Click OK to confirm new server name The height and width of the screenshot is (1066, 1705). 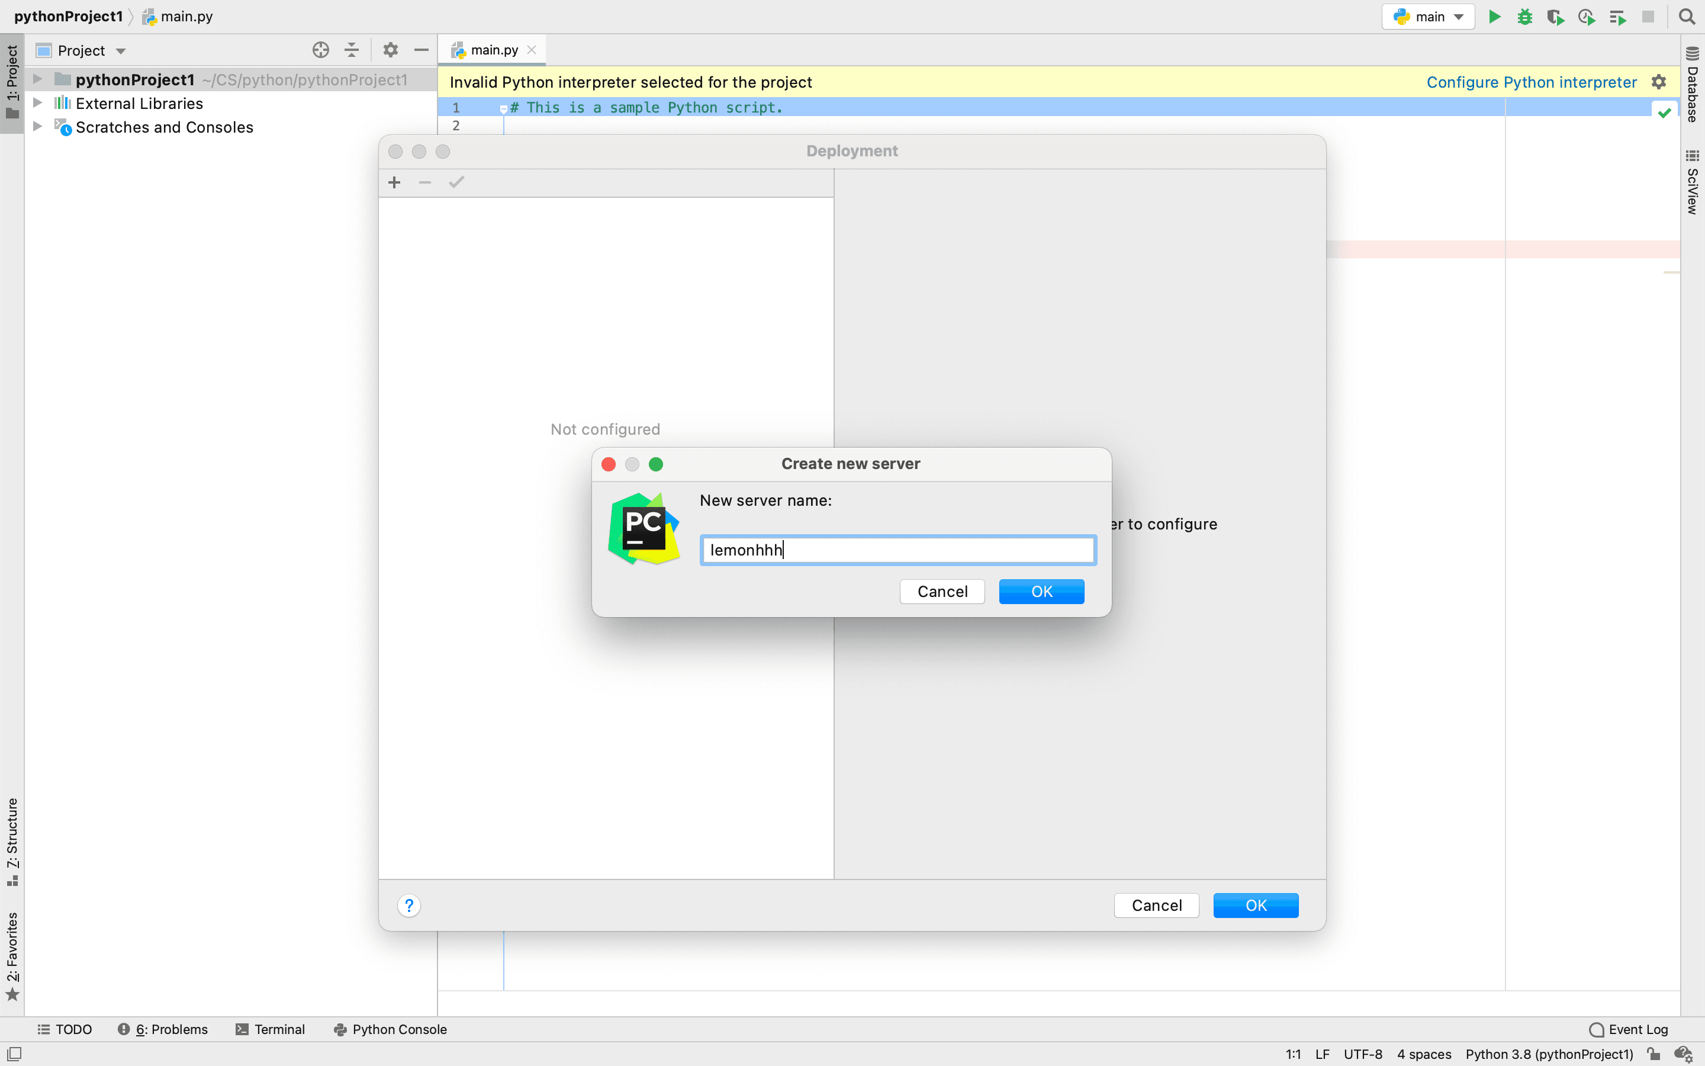[x=1041, y=590]
